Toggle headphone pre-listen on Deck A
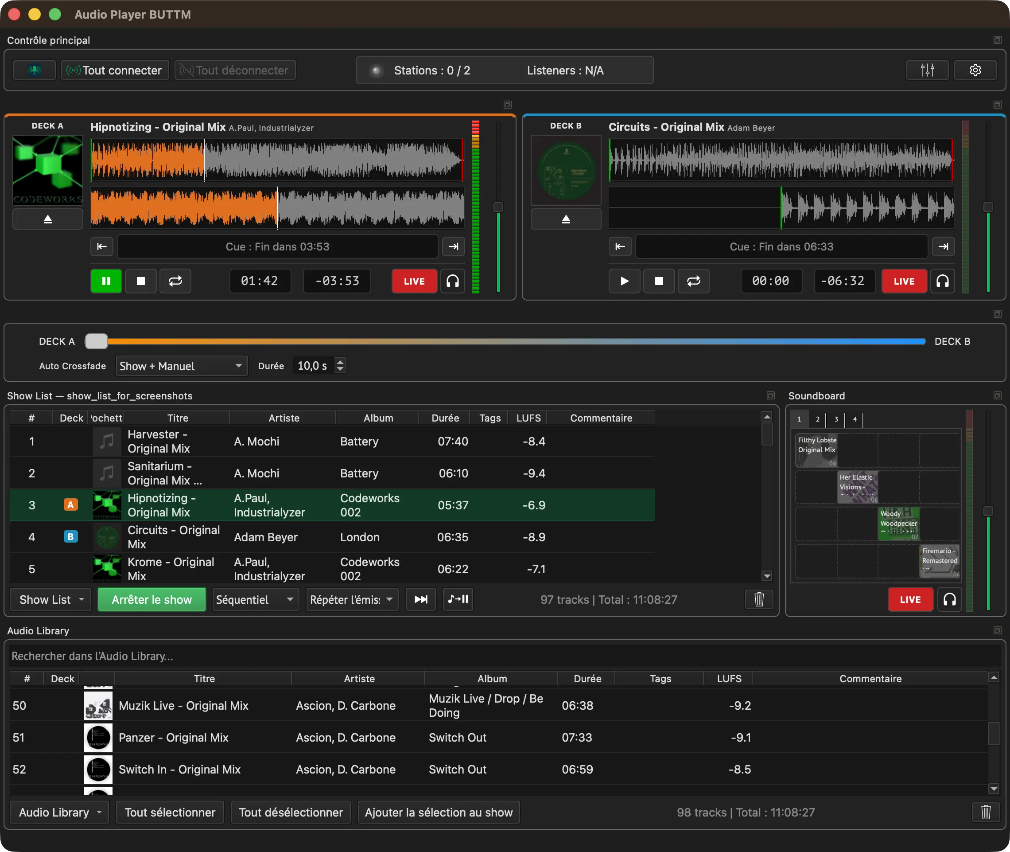Screen dimensions: 1010x852 [453, 281]
